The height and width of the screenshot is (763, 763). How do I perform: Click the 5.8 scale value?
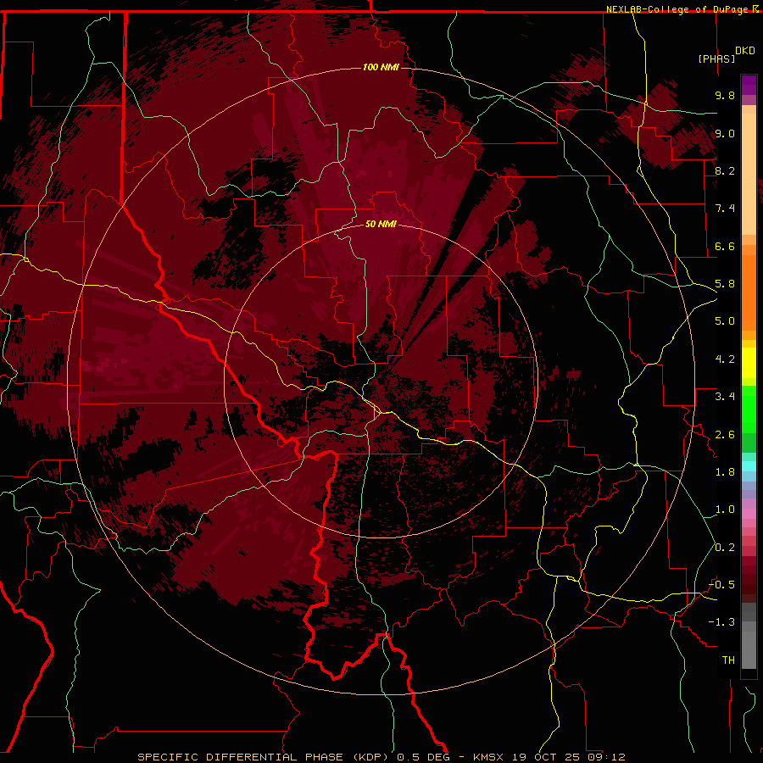[725, 284]
